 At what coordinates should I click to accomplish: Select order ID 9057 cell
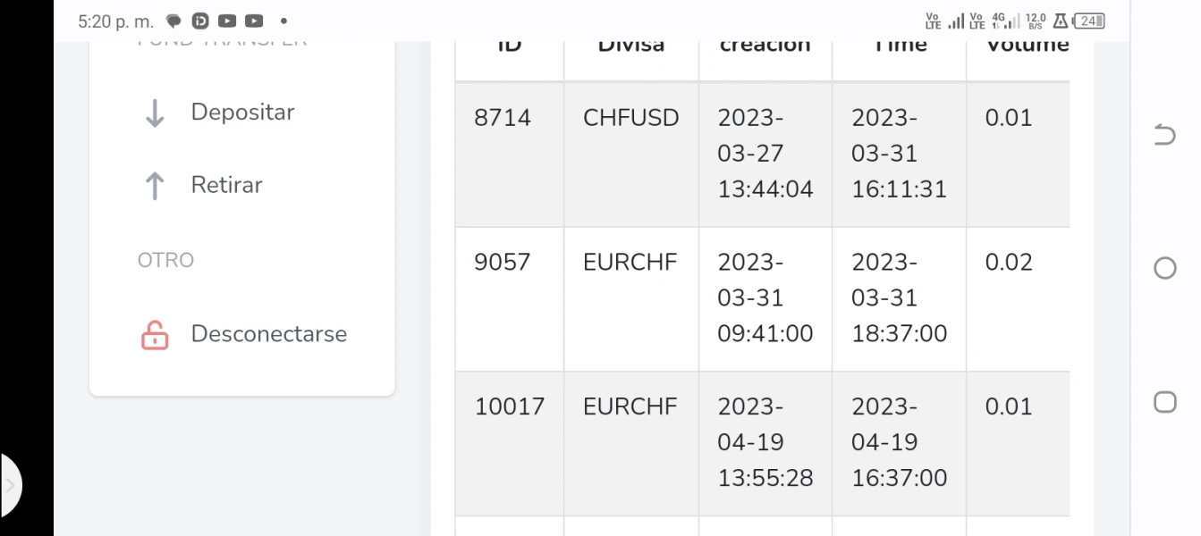point(503,262)
